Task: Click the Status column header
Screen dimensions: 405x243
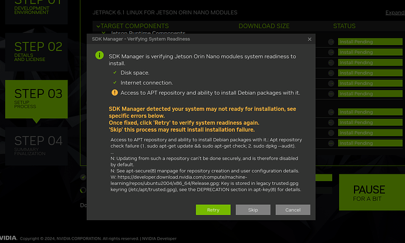Action: click(344, 26)
